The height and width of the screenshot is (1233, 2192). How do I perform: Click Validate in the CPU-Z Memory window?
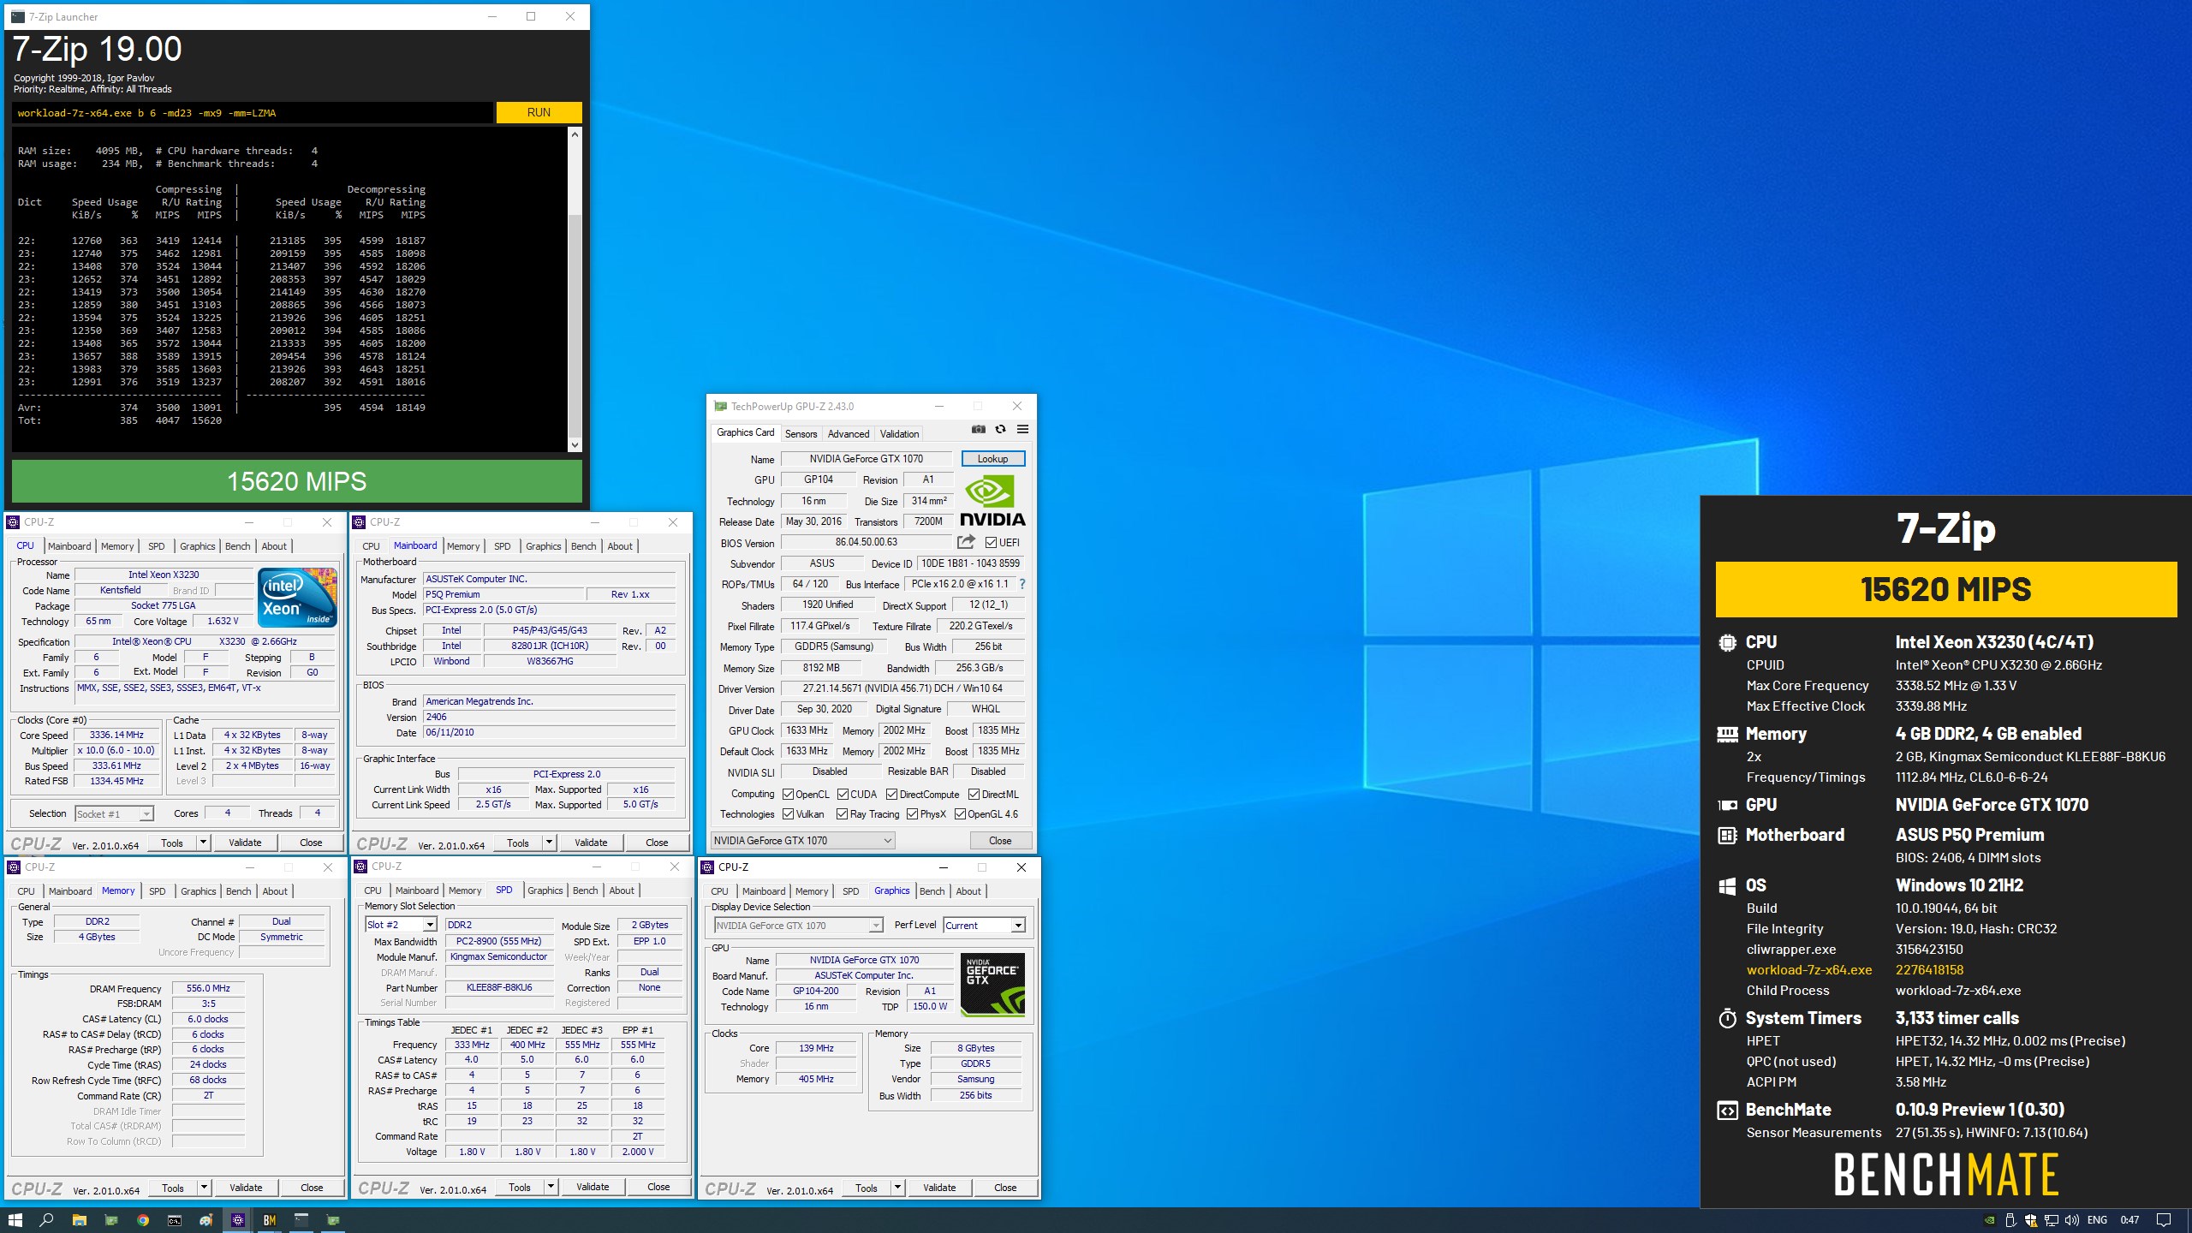[246, 1188]
